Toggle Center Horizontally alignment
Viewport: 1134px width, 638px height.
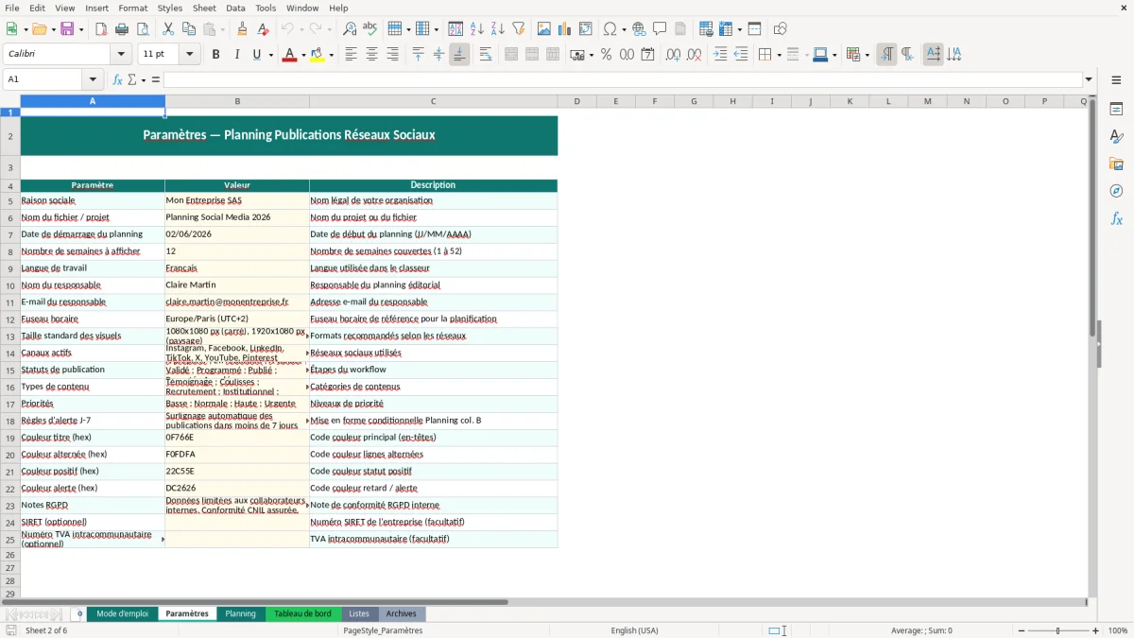pos(371,55)
